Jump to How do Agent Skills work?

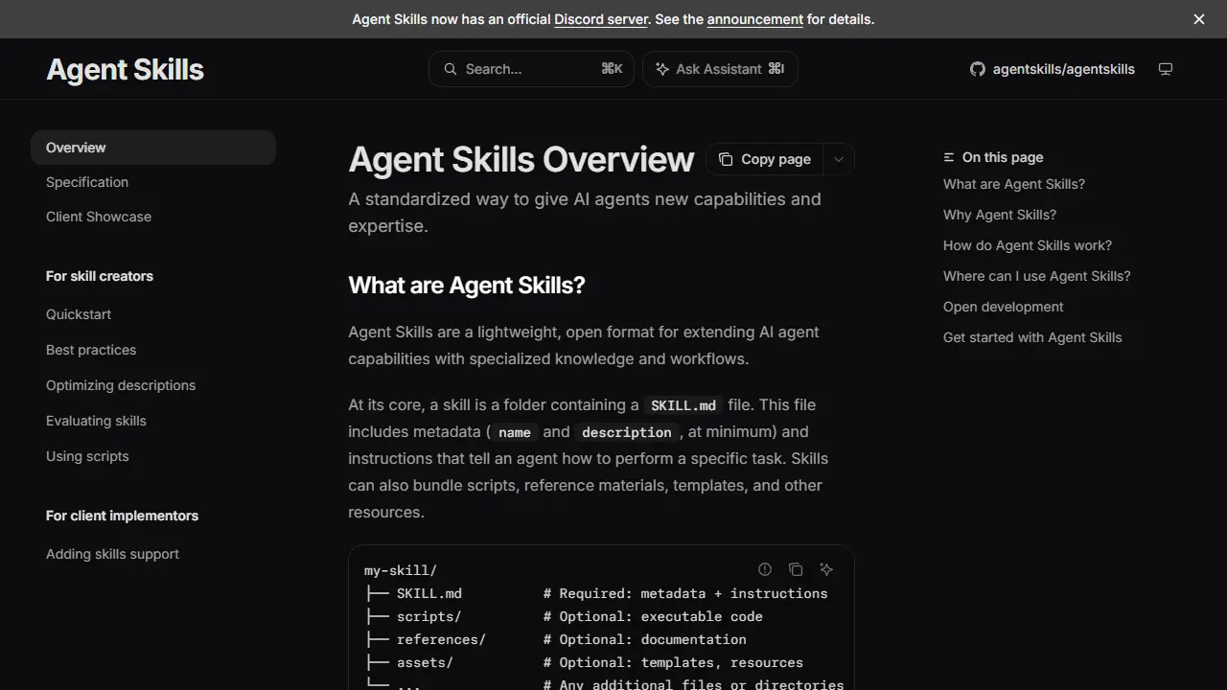click(x=1028, y=245)
